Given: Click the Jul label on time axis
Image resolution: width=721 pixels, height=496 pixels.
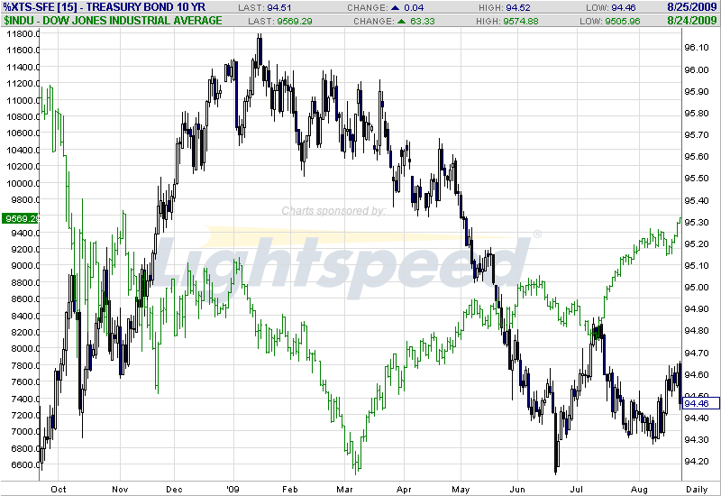Looking at the screenshot, I should tap(577, 489).
